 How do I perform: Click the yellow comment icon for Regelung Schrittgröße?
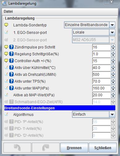[x=6, y=54]
